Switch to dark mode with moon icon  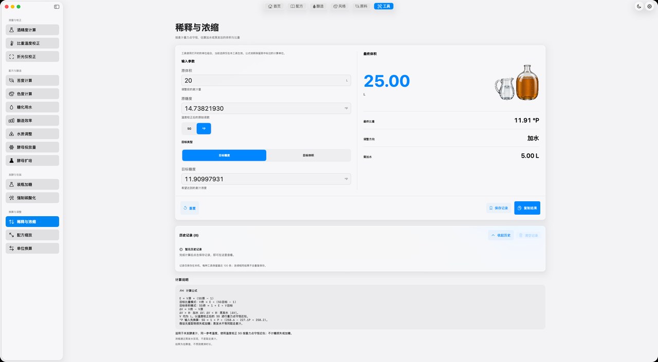coord(639,6)
